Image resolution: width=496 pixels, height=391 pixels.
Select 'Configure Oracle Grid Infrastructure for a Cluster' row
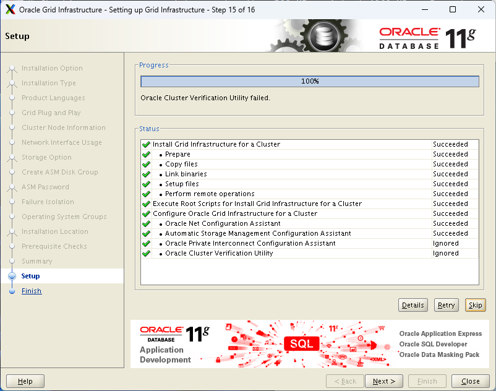(310, 214)
